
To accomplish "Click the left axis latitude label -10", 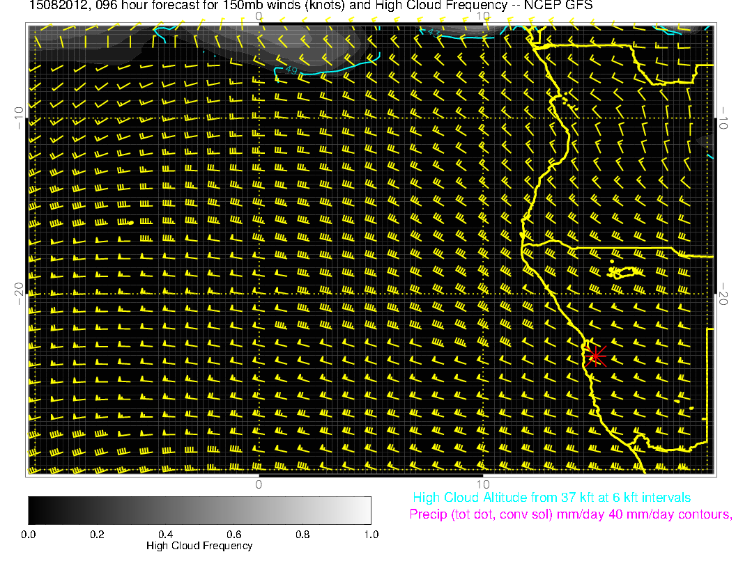I will (x=18, y=117).
